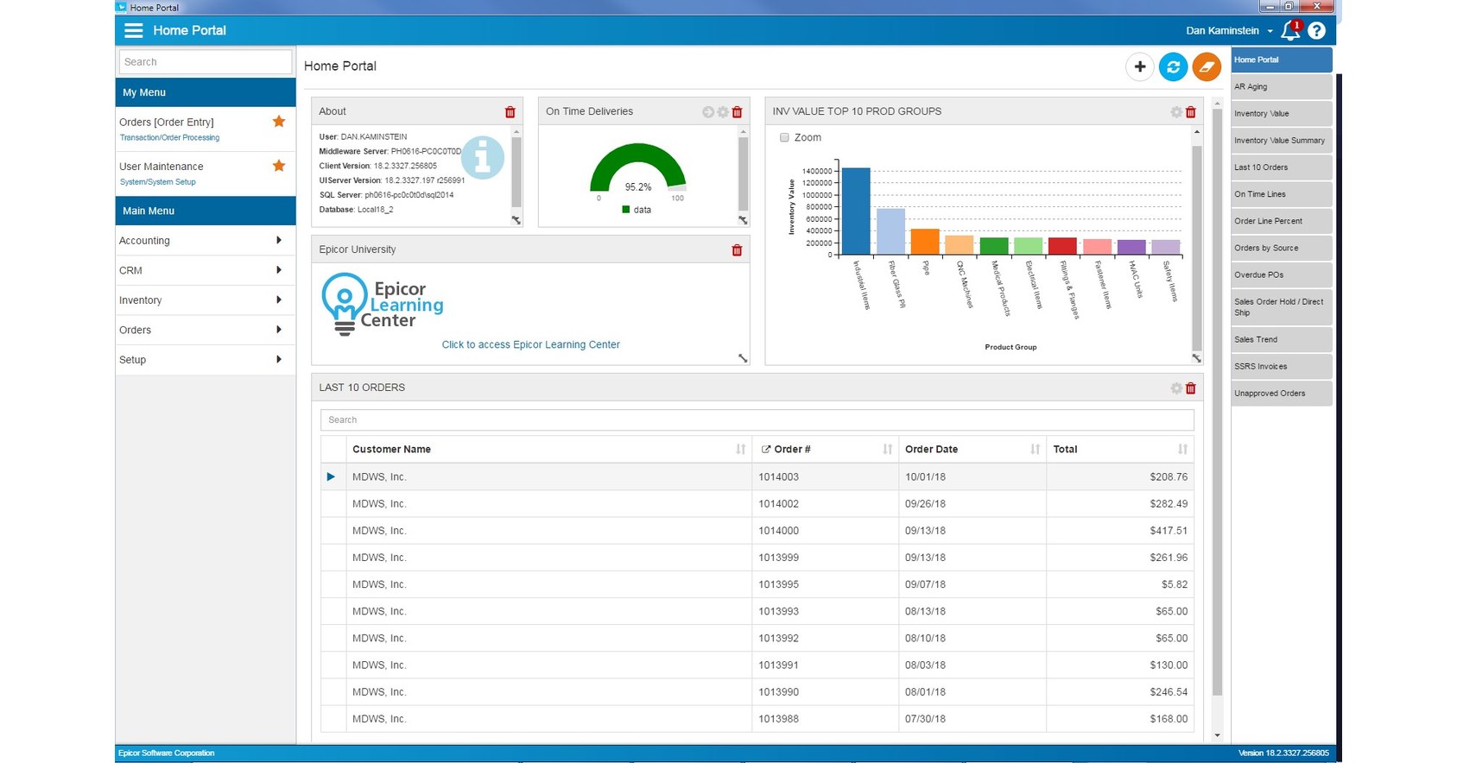Click the About info circle icon
This screenshot has height=763, width=1457.
(x=483, y=158)
